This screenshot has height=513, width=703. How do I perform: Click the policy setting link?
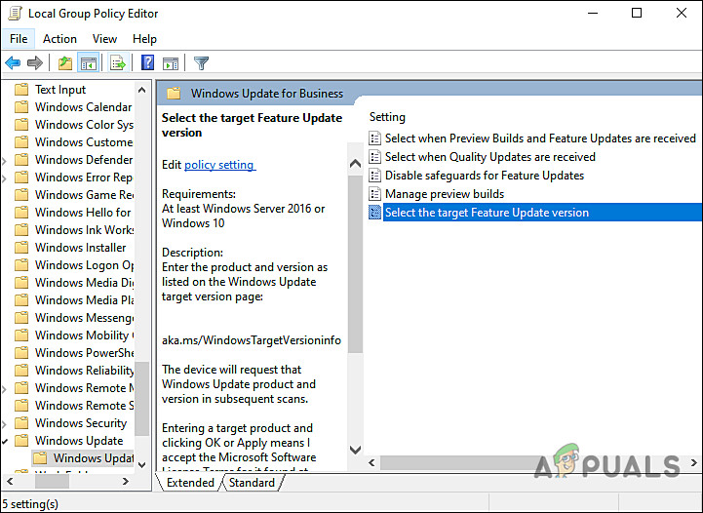click(x=219, y=165)
